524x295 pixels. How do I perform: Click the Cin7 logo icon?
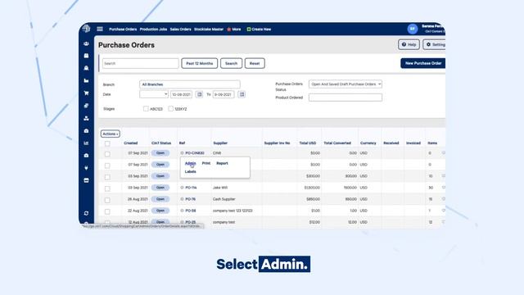[x=86, y=29]
